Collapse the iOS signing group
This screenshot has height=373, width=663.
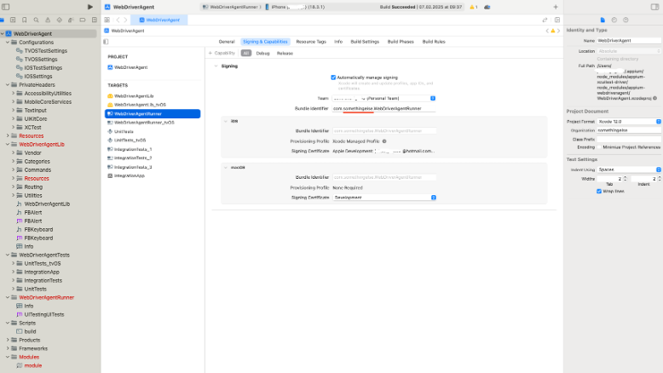pyautogui.click(x=225, y=121)
